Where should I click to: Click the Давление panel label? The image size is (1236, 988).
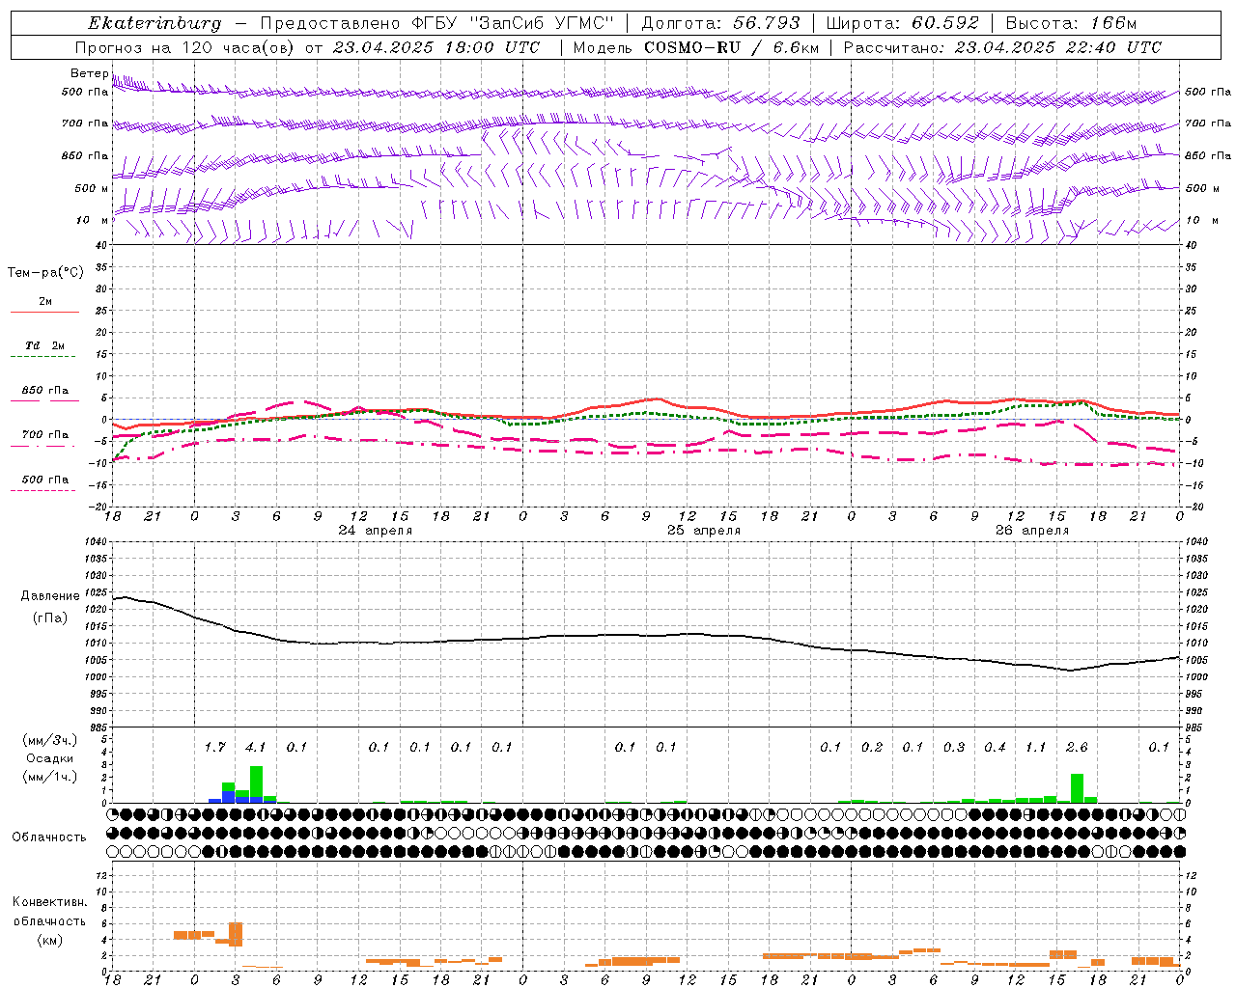pos(50,596)
